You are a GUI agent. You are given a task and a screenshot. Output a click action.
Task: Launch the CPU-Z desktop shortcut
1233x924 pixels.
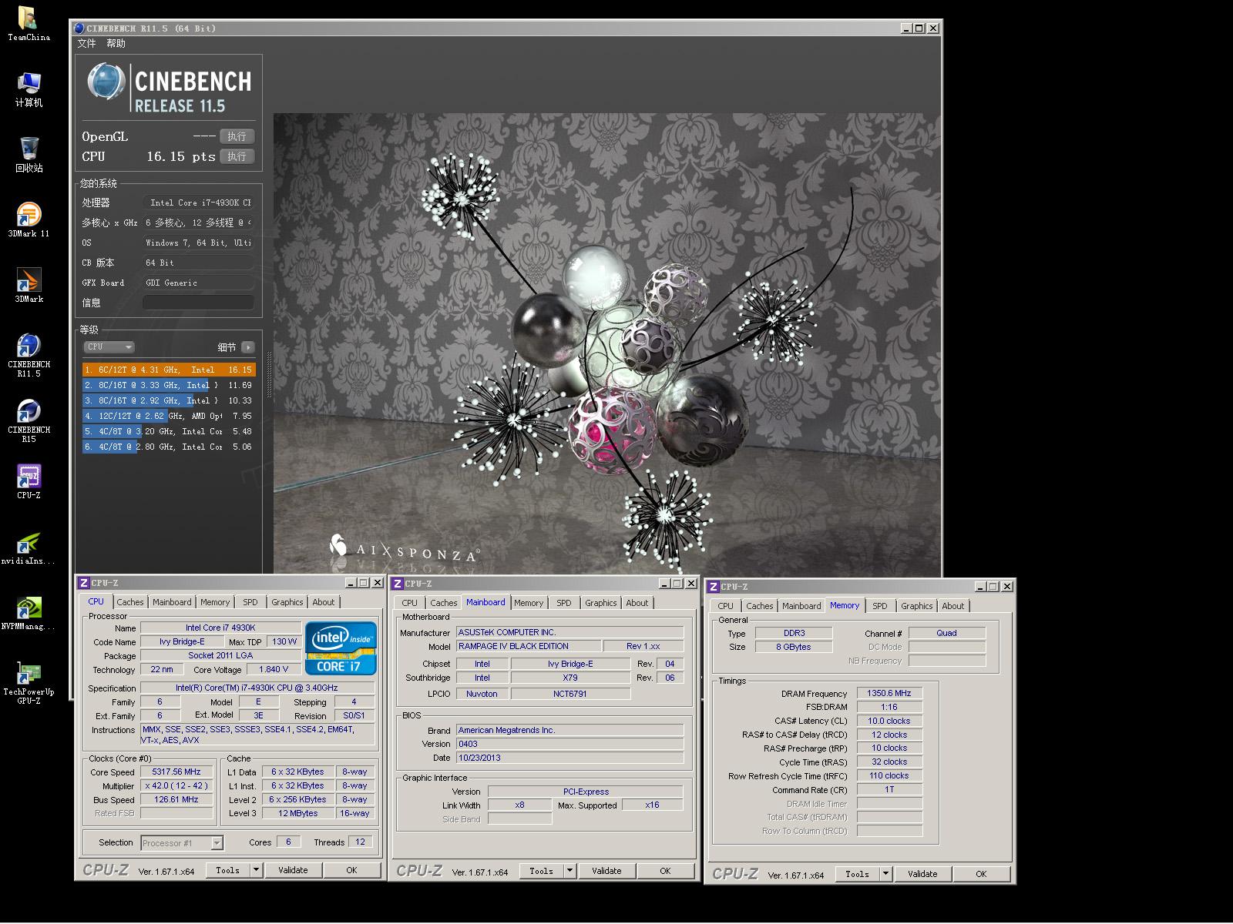[29, 481]
